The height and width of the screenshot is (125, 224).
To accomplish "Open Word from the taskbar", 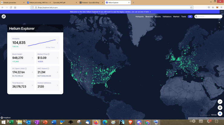I will [x=54, y=122].
